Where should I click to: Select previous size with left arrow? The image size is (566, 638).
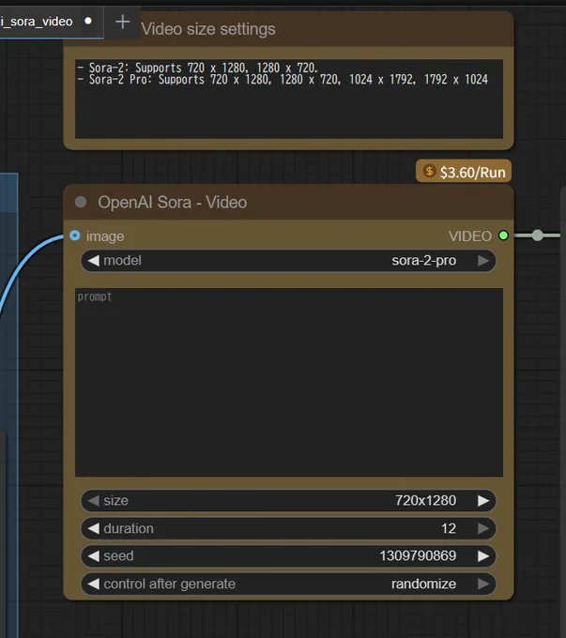point(94,500)
